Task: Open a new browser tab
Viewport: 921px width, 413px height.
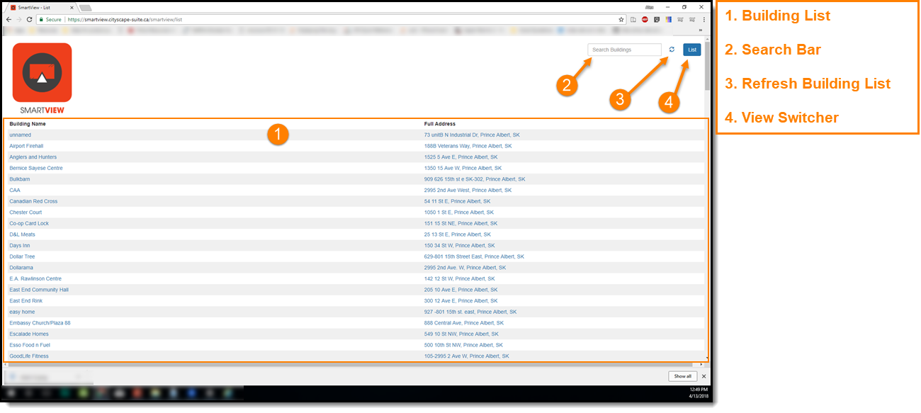Action: point(85,7)
